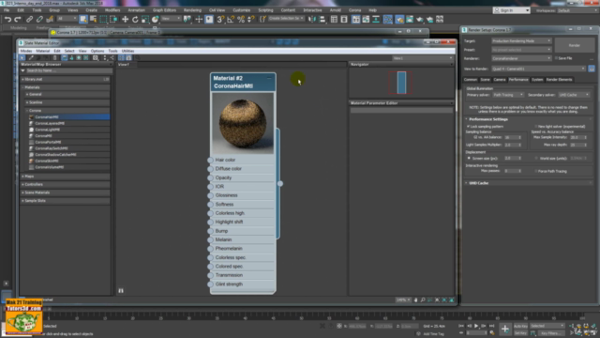
Task: Pick material from object eyedropper in Slate
Action: pos(31,58)
